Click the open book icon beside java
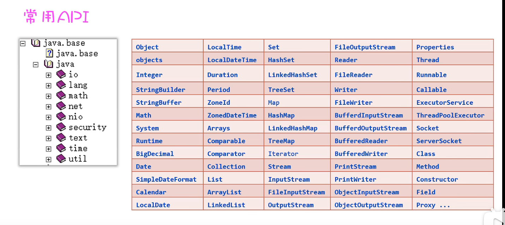505x225 pixels. [x=48, y=64]
